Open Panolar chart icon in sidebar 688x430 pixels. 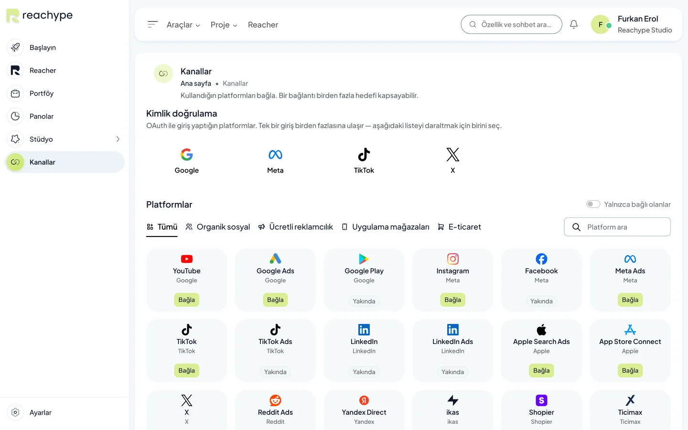[15, 116]
